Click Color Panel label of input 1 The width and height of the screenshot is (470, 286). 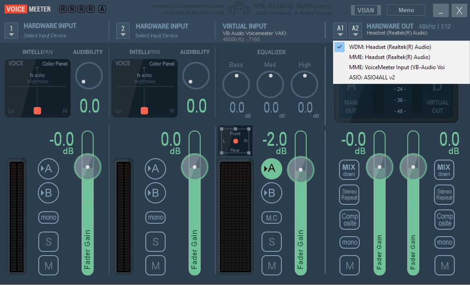[x=55, y=64]
